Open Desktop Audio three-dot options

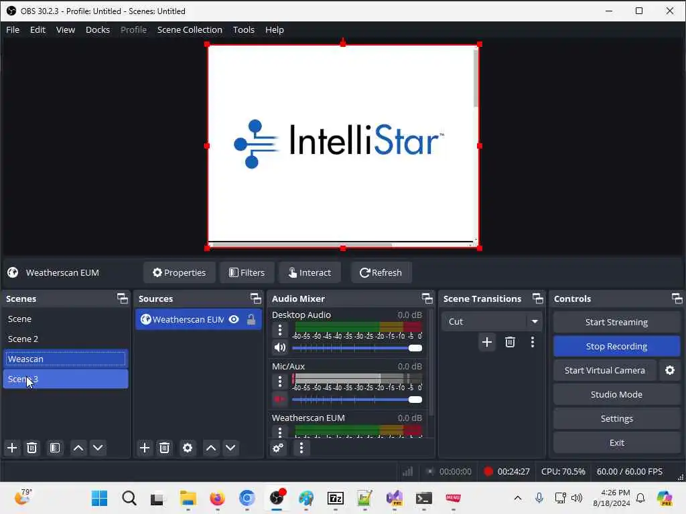point(280,330)
